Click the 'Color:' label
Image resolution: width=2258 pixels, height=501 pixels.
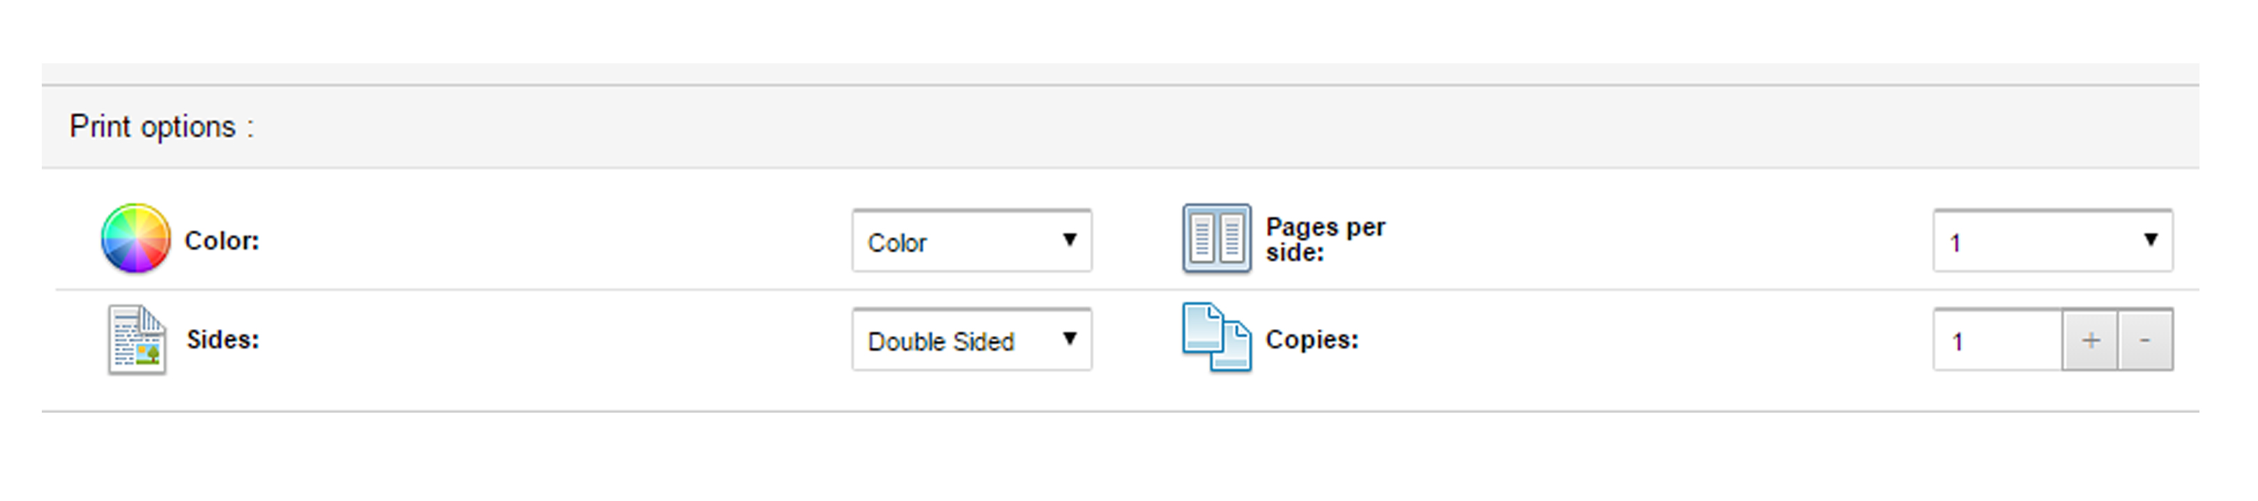tap(222, 241)
